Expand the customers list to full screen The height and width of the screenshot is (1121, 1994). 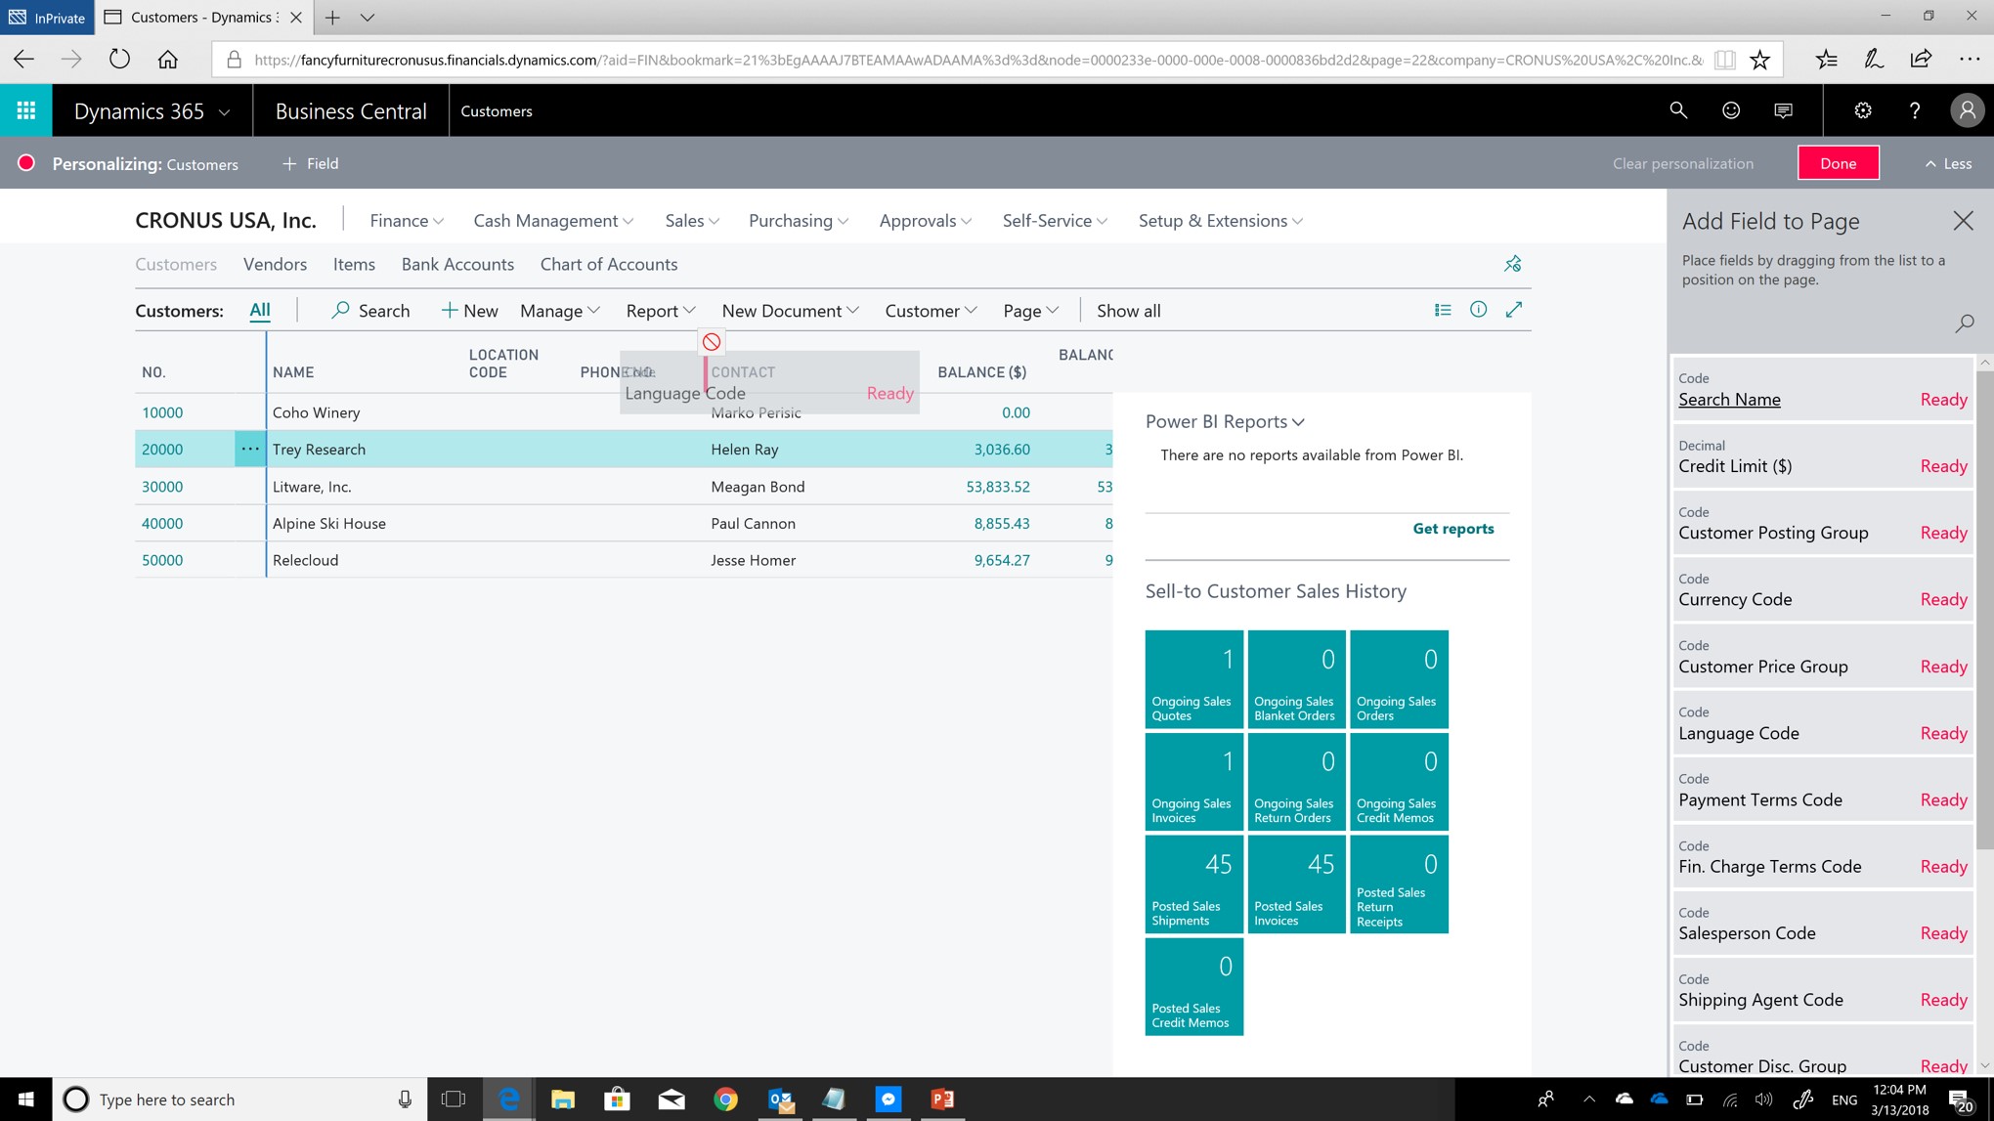coord(1514,310)
